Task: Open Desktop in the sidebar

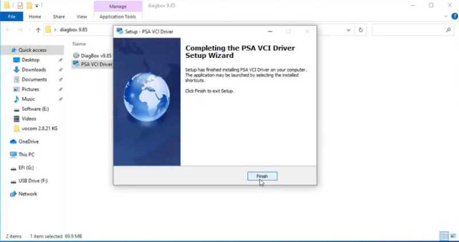Action: coord(30,60)
